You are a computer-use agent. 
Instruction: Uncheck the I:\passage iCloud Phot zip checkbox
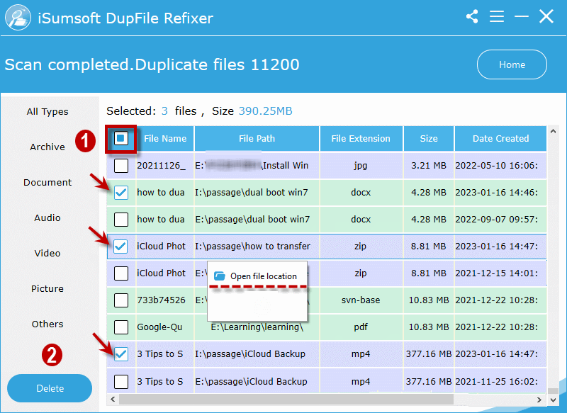click(121, 247)
